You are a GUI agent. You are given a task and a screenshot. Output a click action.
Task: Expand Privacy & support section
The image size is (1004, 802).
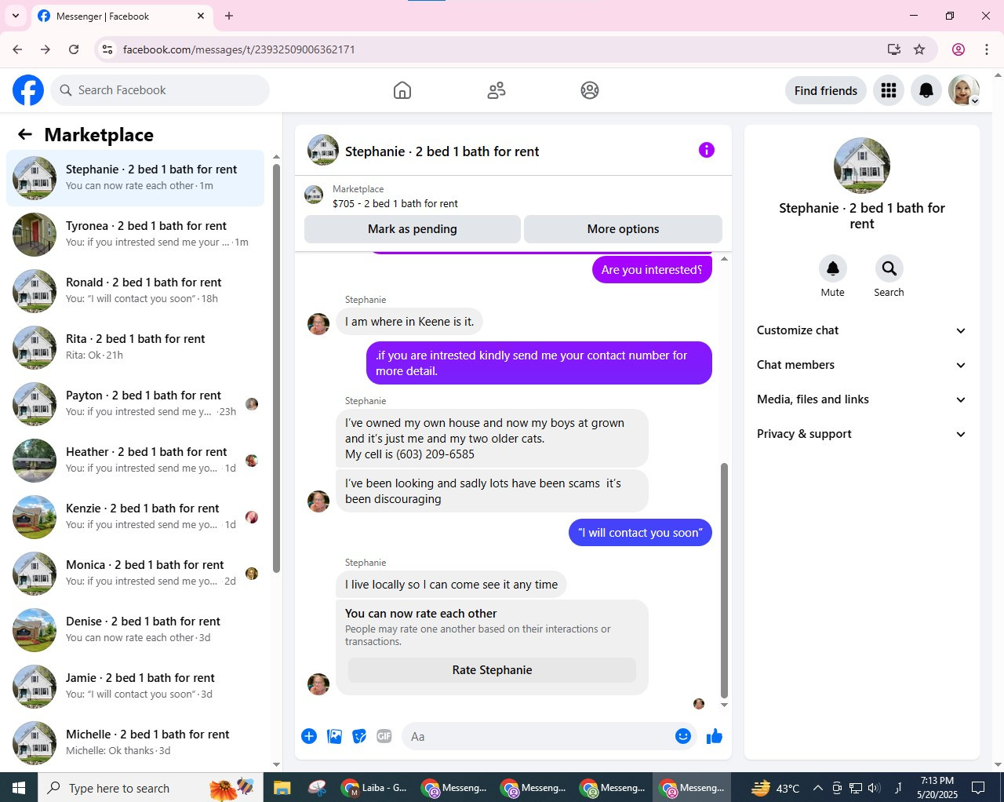861,434
